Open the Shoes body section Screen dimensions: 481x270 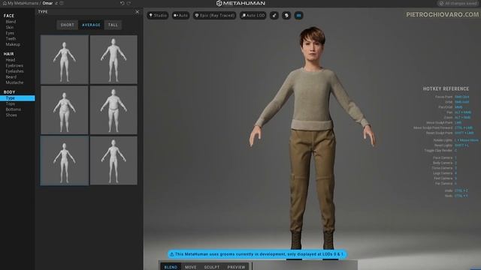[11, 115]
